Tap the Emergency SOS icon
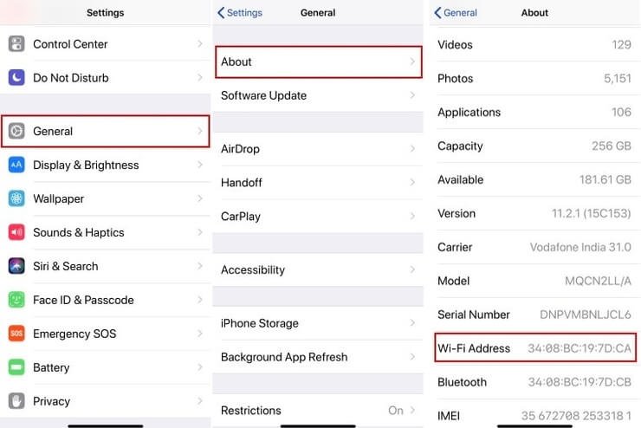641x428 pixels. (16, 334)
